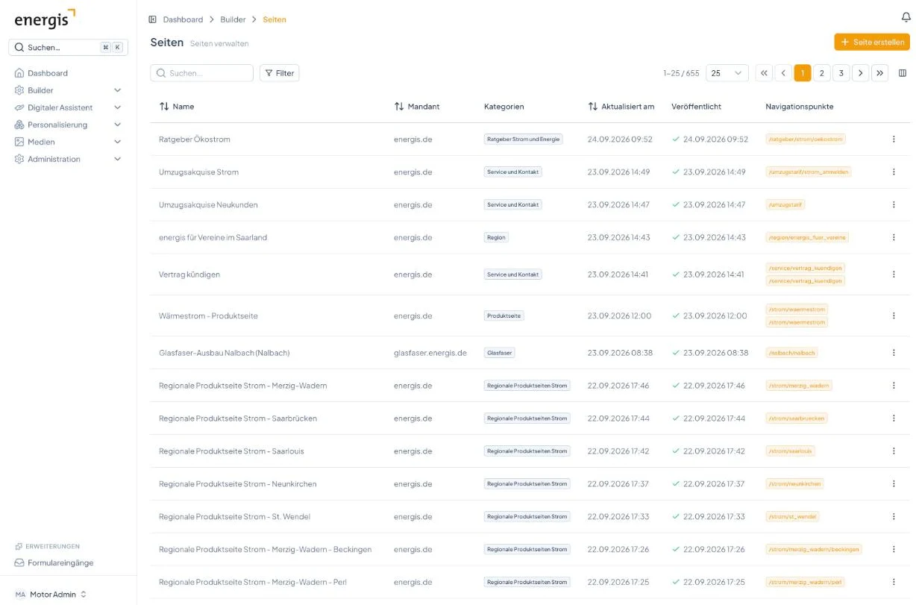Image resolution: width=916 pixels, height=605 pixels.
Task: Open row actions menu for Vertrag kündigen
Action: (x=894, y=275)
